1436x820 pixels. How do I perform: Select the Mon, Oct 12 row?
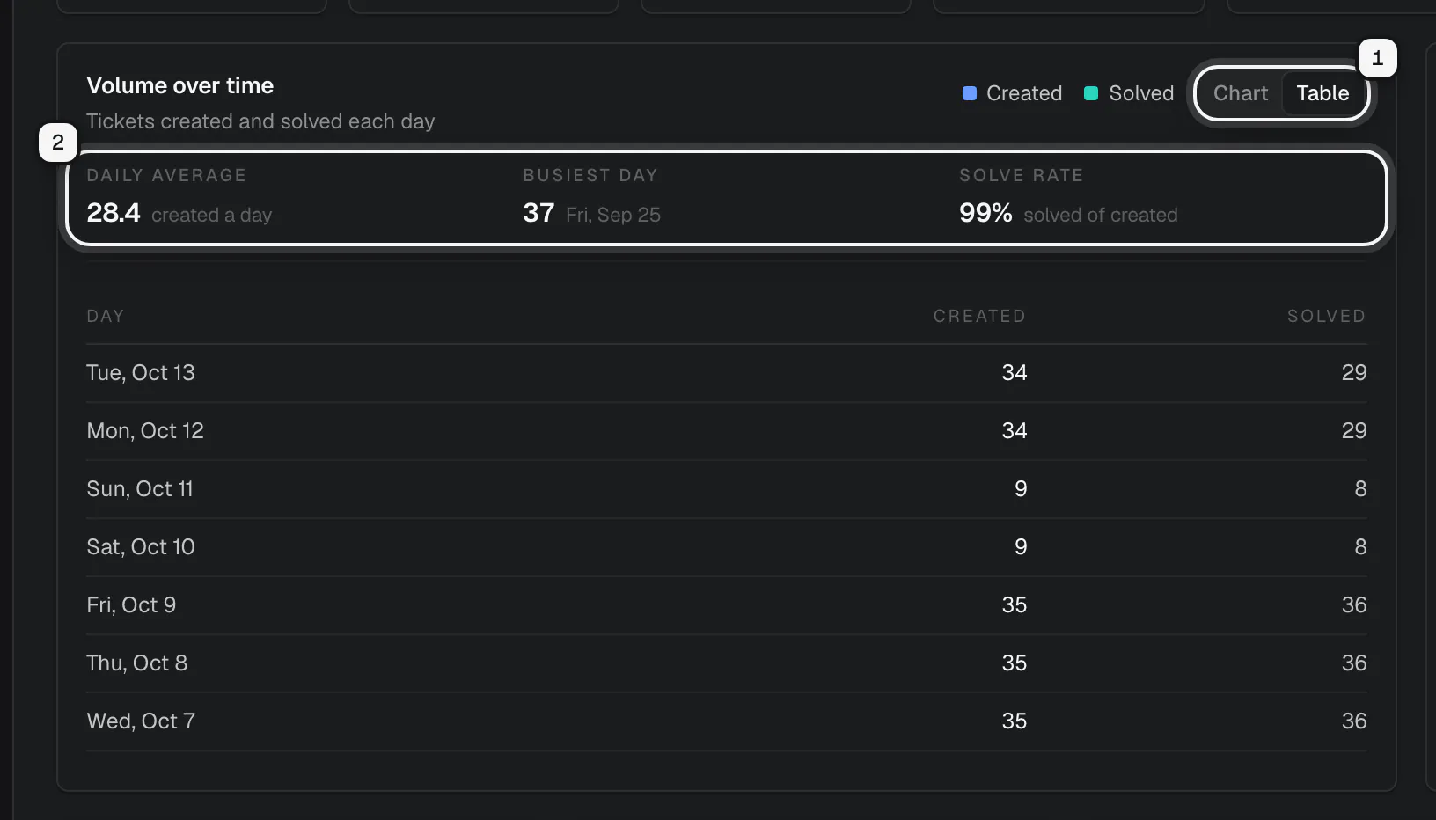pyautogui.click(x=727, y=431)
